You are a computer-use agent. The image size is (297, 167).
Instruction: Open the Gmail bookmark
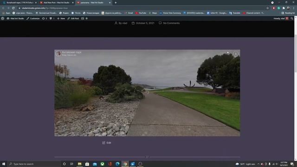(129, 13)
